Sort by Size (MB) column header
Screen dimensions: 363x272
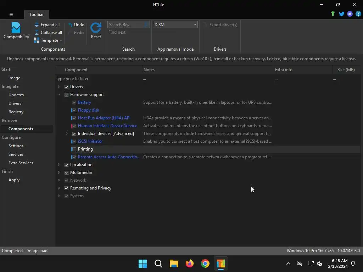pos(346,70)
